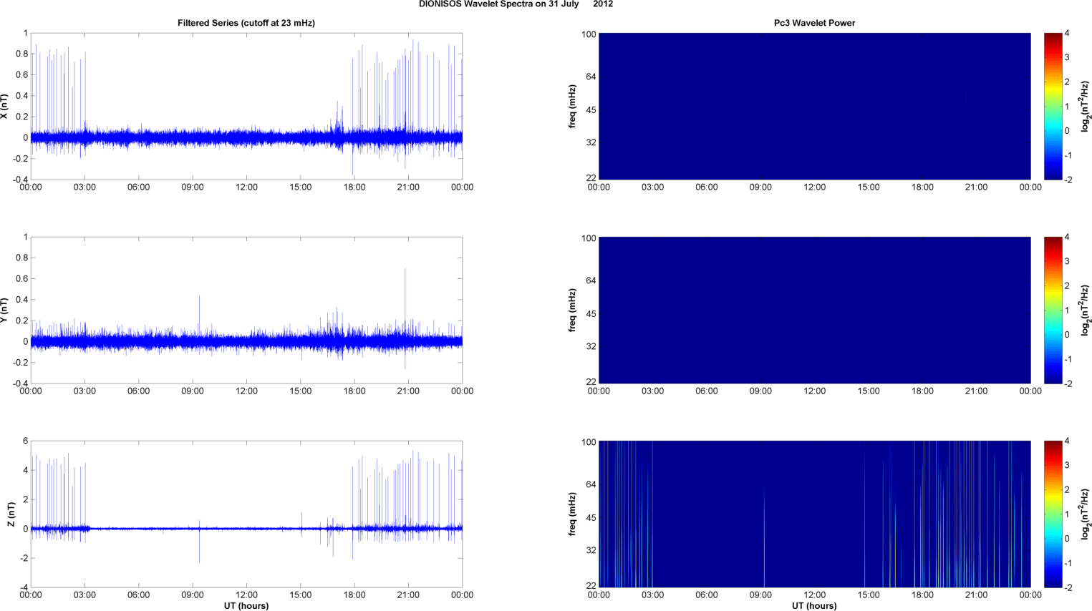This screenshot has height=611, width=1092.
Task: Click the 'Filtered Series (cutoff at 23 mHz)' heading
Action: click(x=246, y=23)
